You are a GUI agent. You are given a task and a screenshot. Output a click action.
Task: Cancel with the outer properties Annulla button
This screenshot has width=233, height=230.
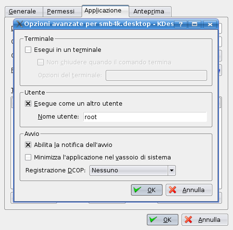point(205,220)
